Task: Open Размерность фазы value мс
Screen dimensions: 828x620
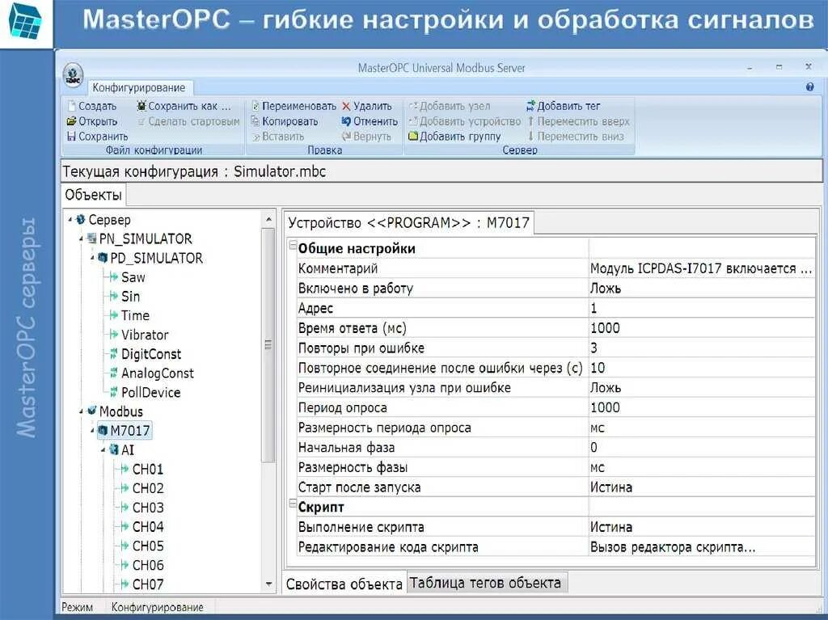Action: pyautogui.click(x=702, y=467)
